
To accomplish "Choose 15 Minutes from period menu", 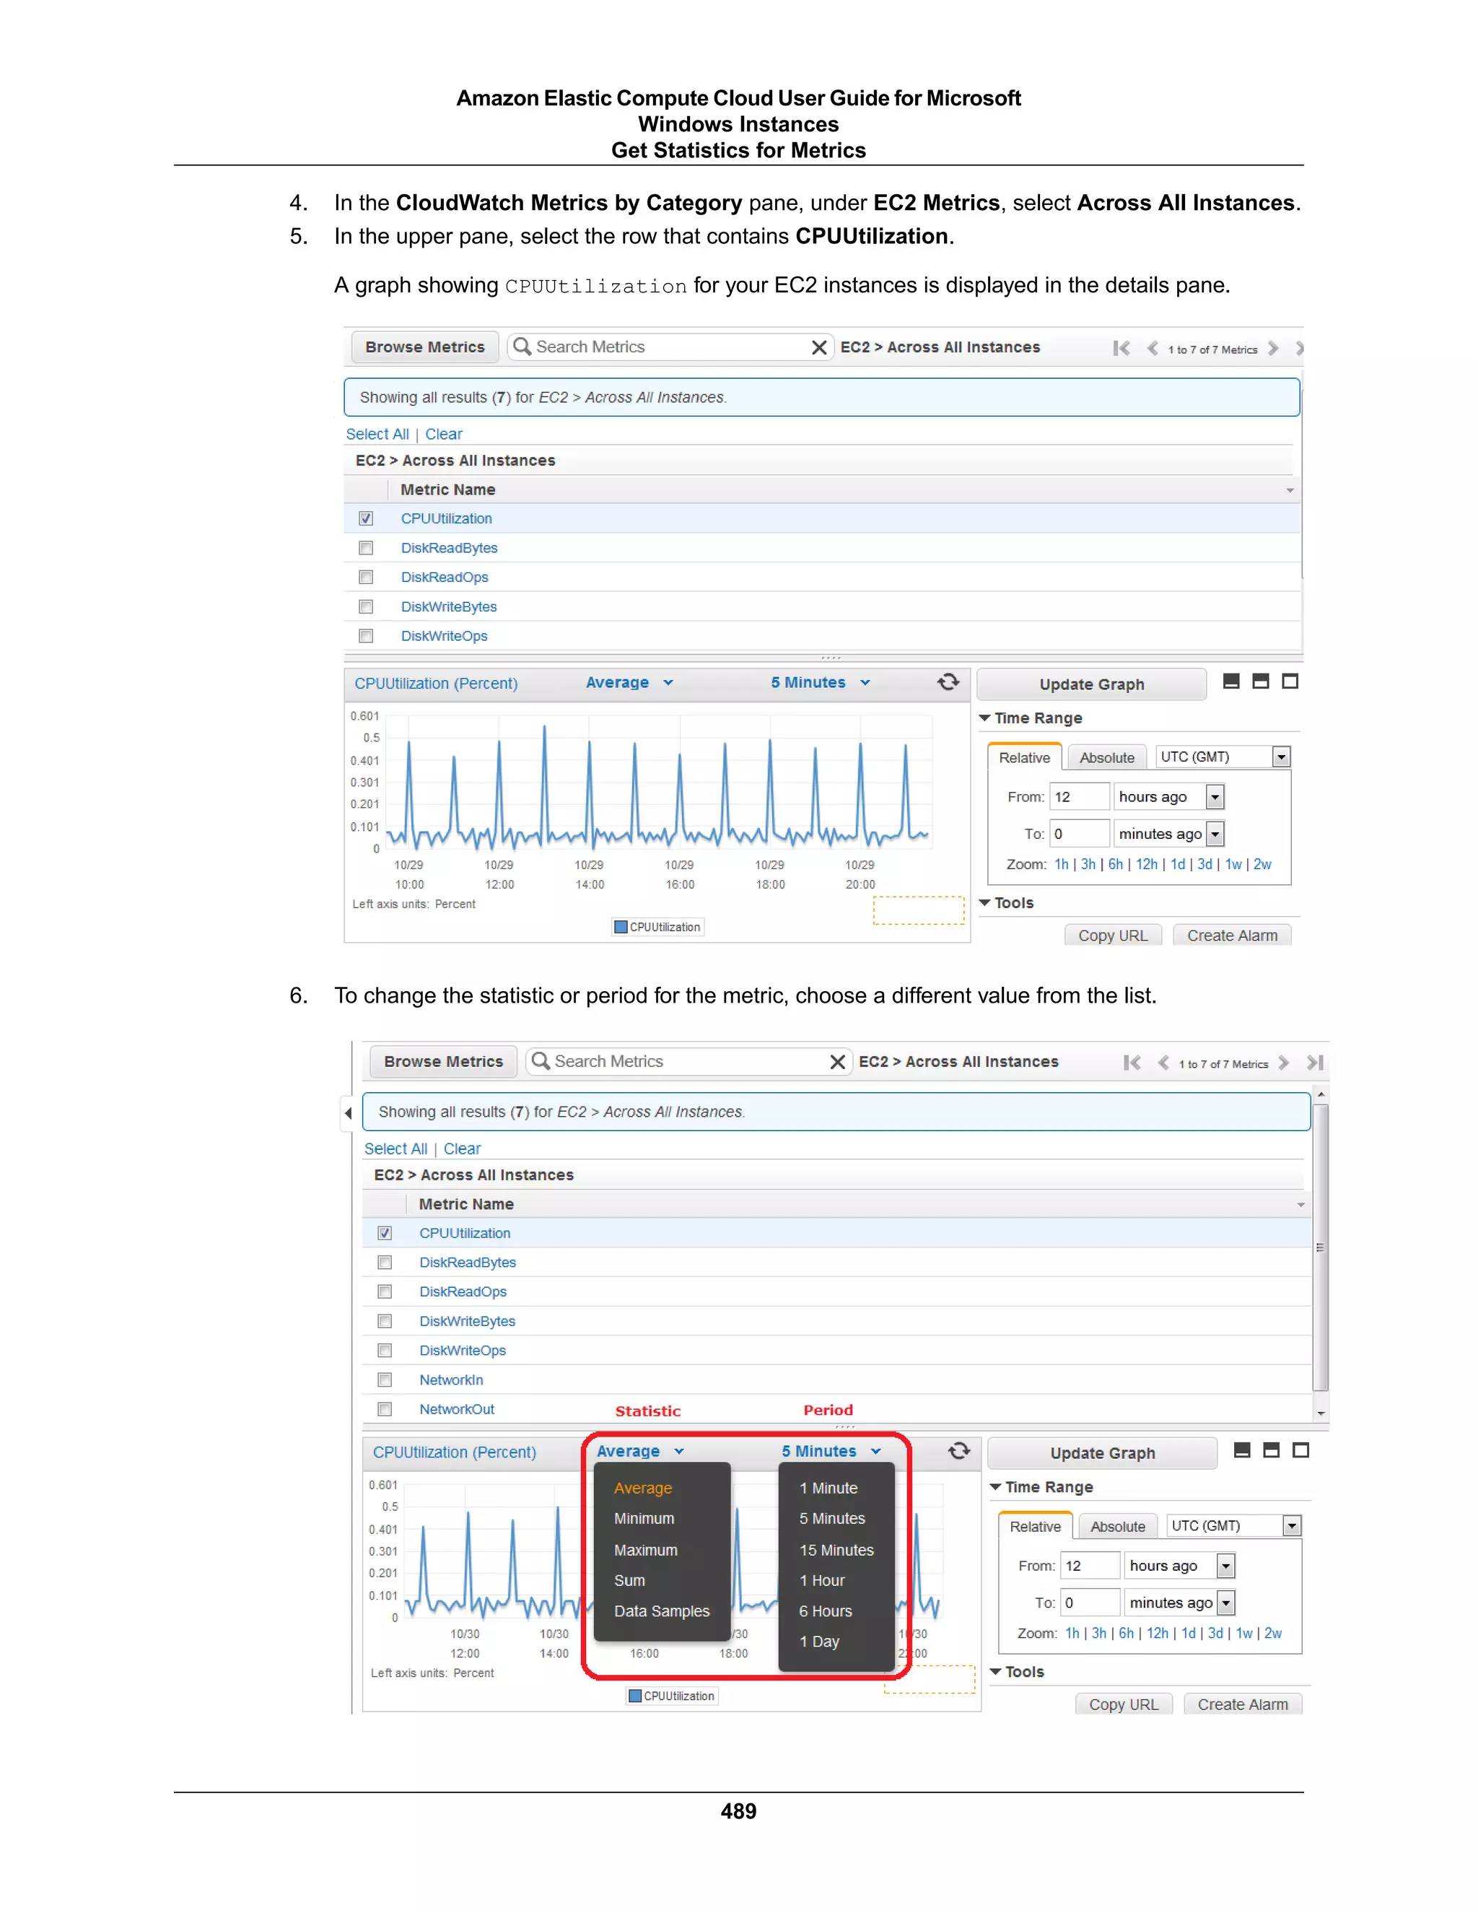I will click(x=836, y=1549).
